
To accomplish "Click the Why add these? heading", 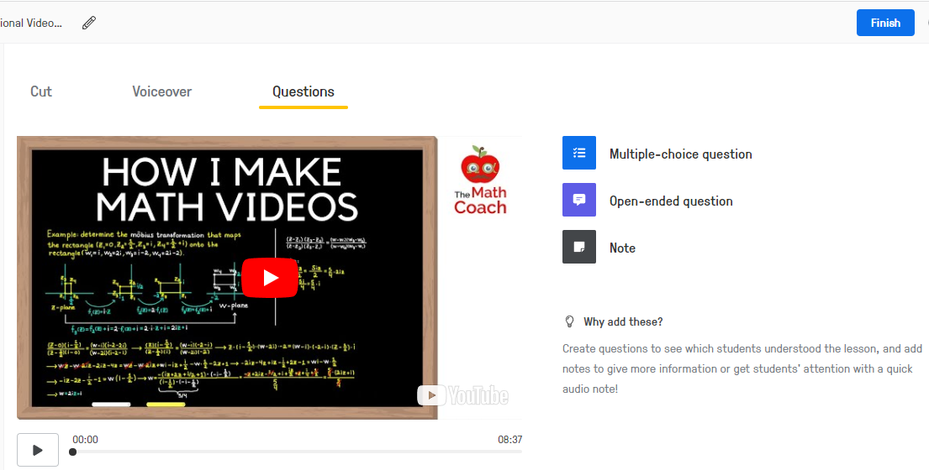I will pos(623,321).
